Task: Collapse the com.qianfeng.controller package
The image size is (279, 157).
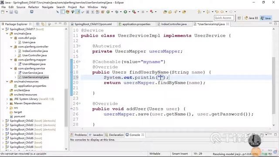Action: tap(11, 47)
